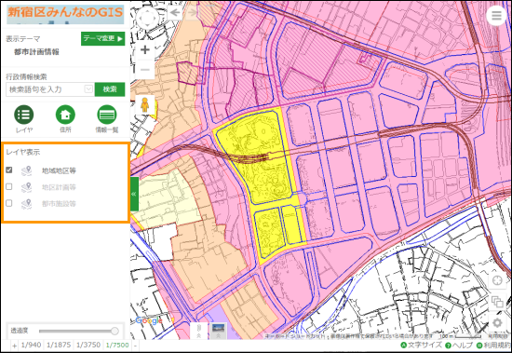Open the hamburger menu on the map

(496, 15)
